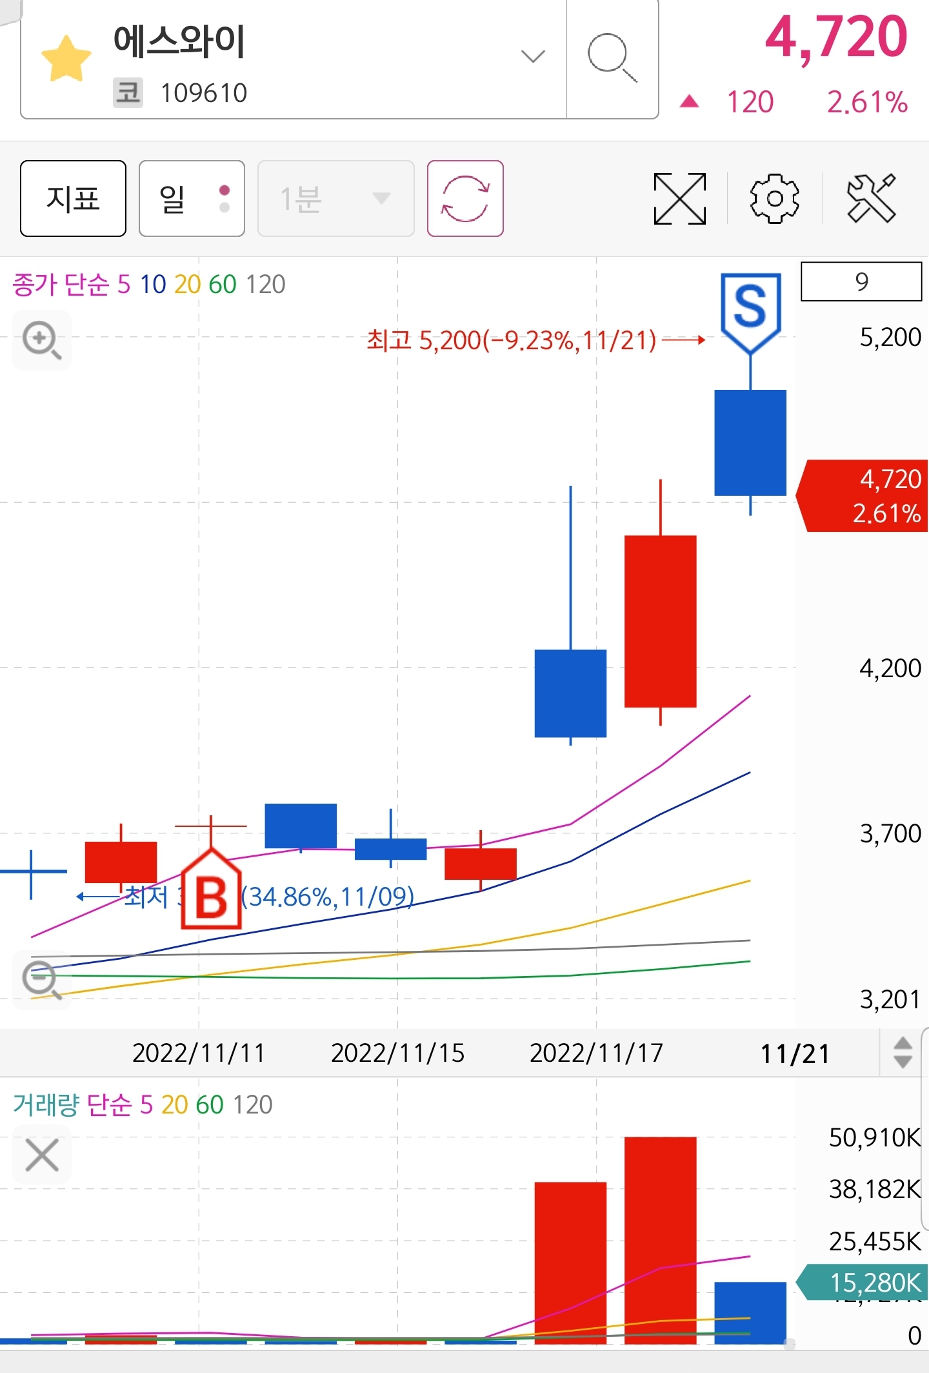Viewport: 929px width, 1373px height.
Task: Tap the 2022/11/17 date axis label
Action: pyautogui.click(x=597, y=1053)
